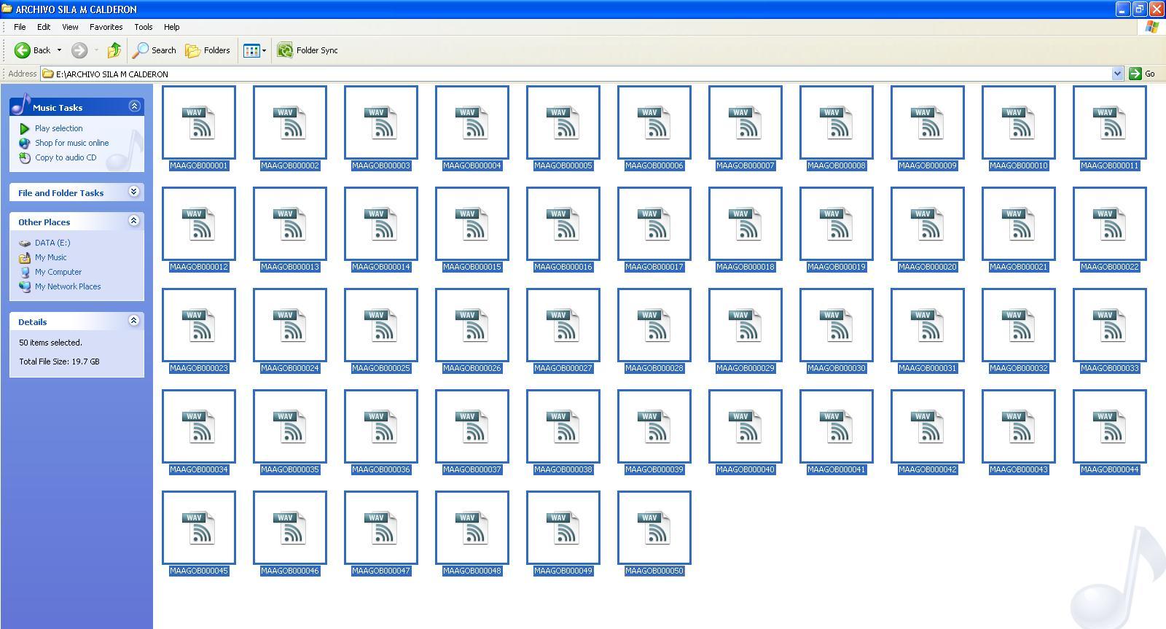Click Copy to audio CD link

click(x=65, y=157)
